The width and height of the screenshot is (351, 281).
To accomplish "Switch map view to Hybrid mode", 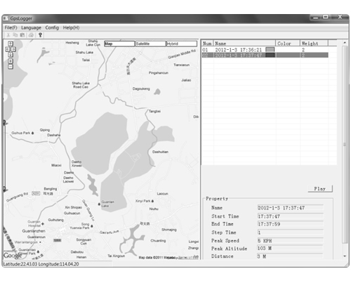I will pos(182,44).
